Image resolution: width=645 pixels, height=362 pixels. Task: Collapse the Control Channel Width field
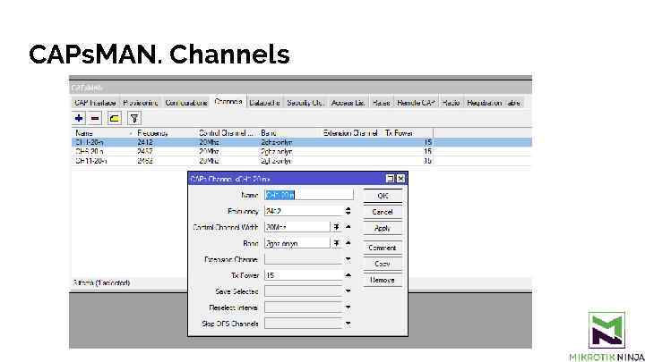click(348, 226)
